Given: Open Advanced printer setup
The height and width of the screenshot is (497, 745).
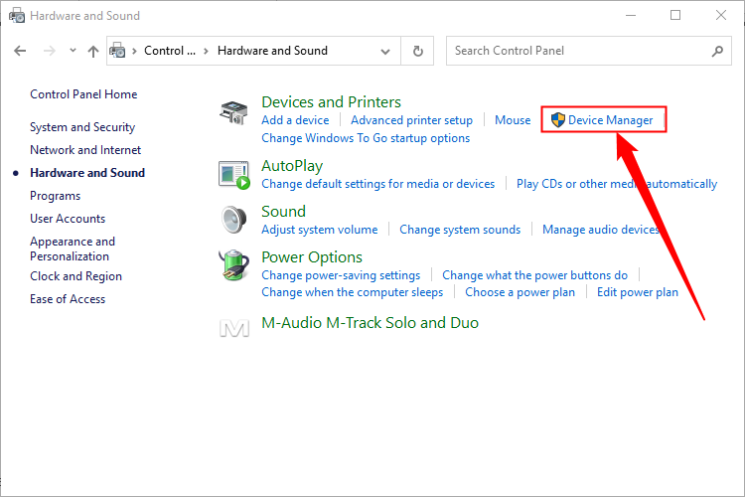Looking at the screenshot, I should 411,120.
